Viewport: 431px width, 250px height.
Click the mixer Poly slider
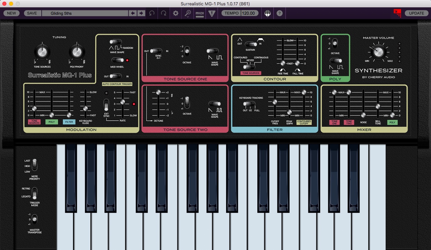(392, 115)
